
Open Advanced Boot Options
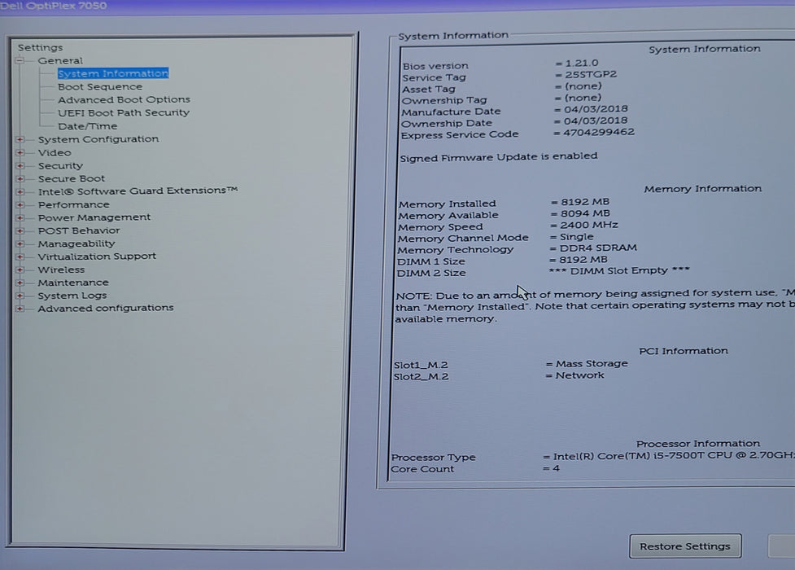pos(124,99)
